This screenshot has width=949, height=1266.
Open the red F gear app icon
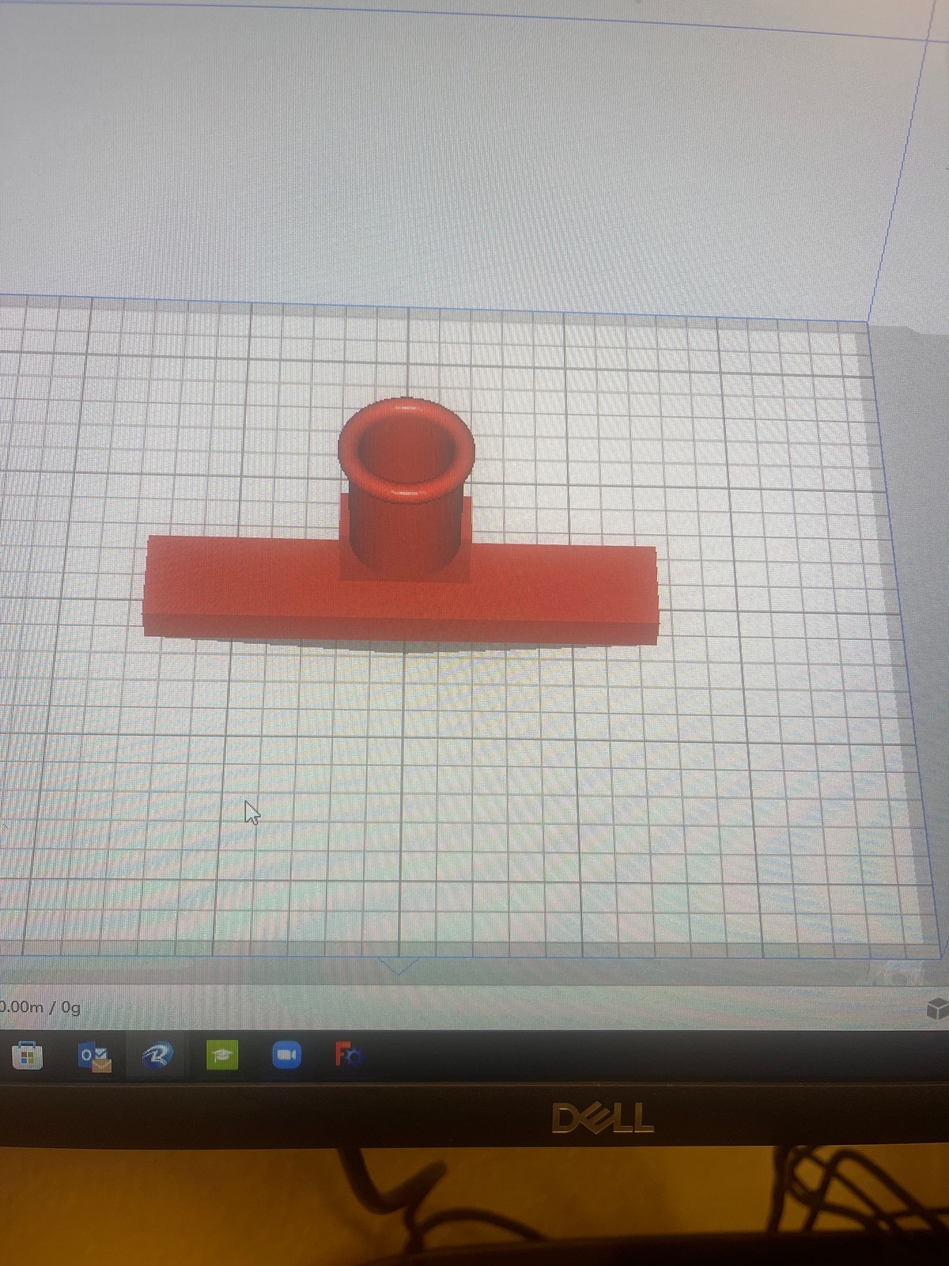click(x=348, y=1055)
